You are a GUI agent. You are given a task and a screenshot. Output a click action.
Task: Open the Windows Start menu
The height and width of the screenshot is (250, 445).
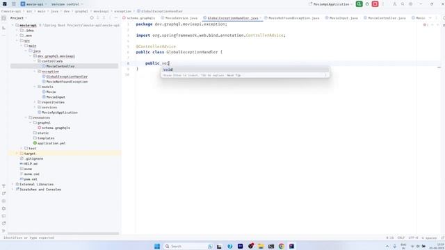point(157,246)
